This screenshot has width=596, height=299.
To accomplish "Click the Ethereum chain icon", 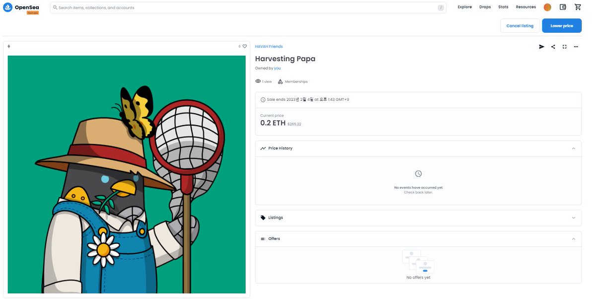I will click(x=9, y=46).
